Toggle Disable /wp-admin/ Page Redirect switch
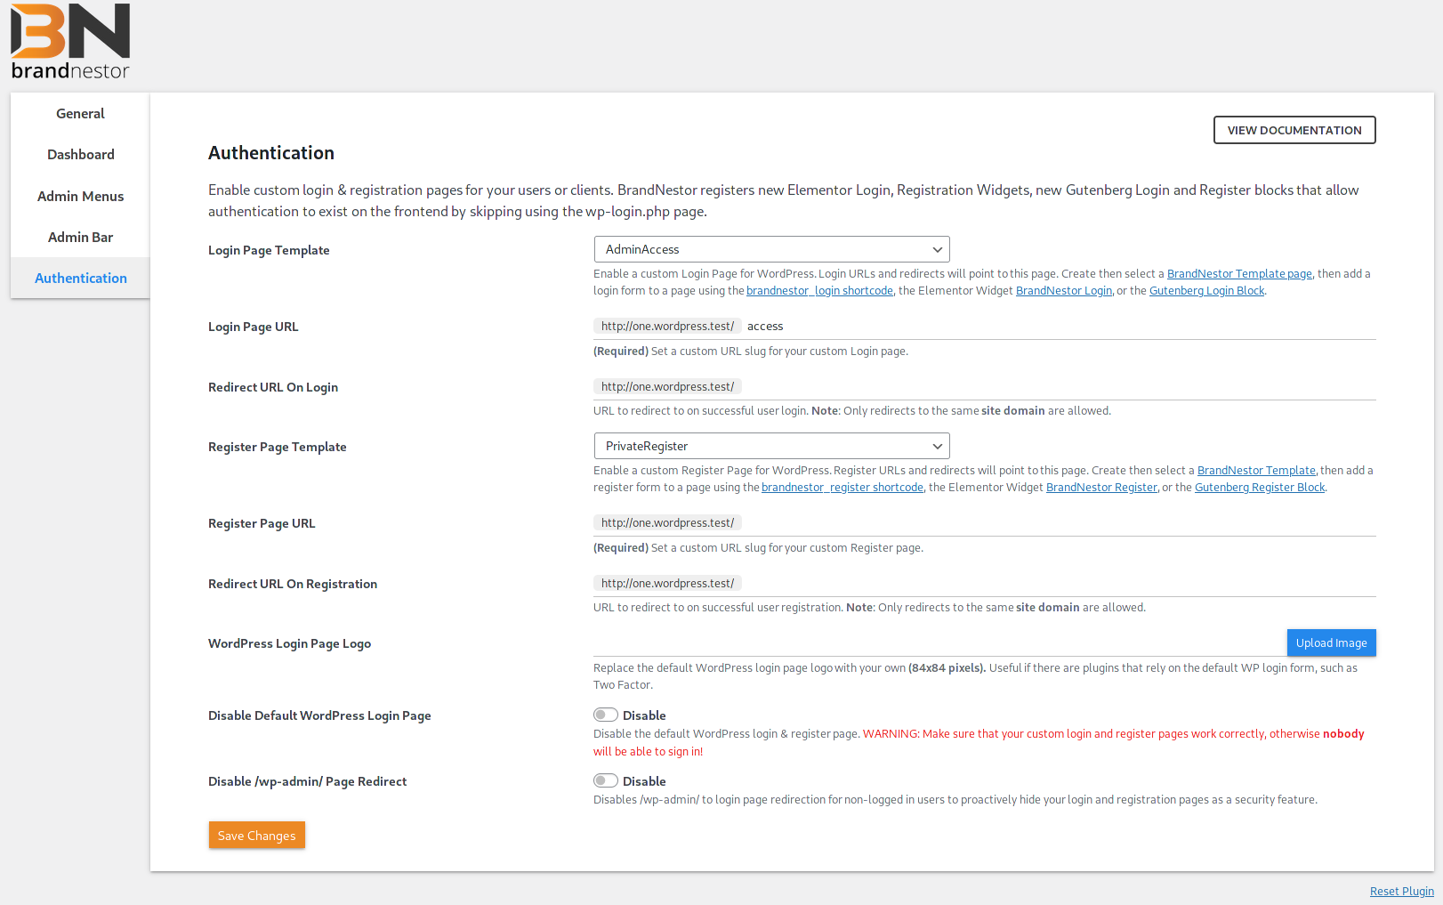1443x905 pixels. [x=606, y=780]
